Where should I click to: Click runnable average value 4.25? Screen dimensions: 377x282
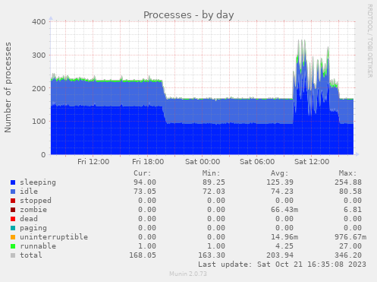click(284, 246)
